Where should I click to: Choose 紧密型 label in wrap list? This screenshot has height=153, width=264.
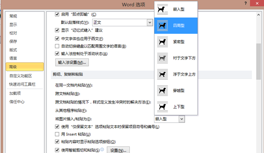tap(179, 42)
